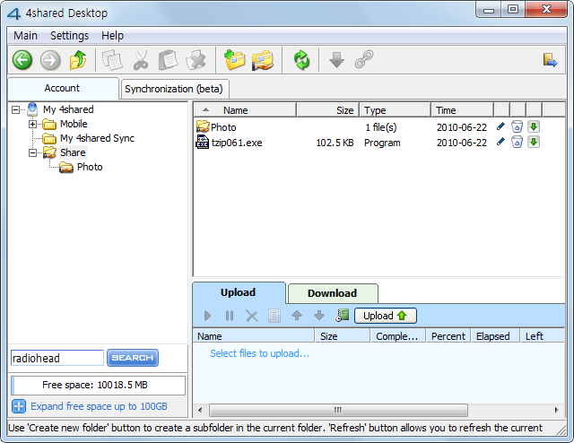The image size is (574, 443).
Task: Click Select files to upload link
Action: pyautogui.click(x=259, y=353)
